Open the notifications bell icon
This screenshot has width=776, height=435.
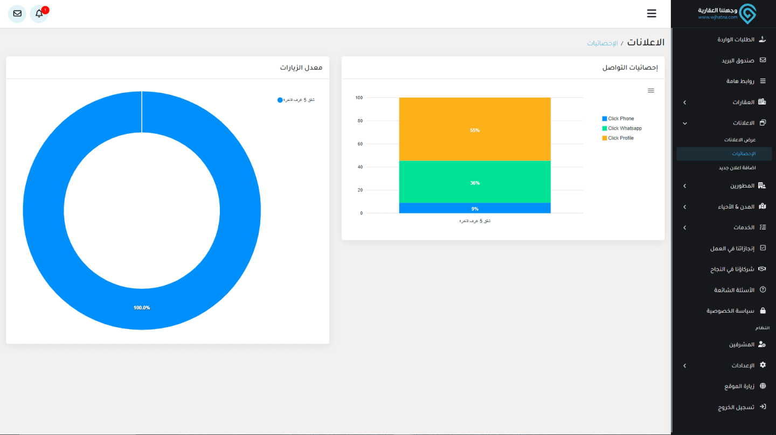39,13
